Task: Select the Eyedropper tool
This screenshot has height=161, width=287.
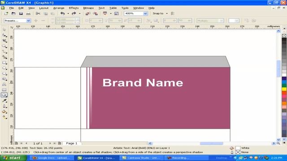Action: pyautogui.click(x=4, y=101)
